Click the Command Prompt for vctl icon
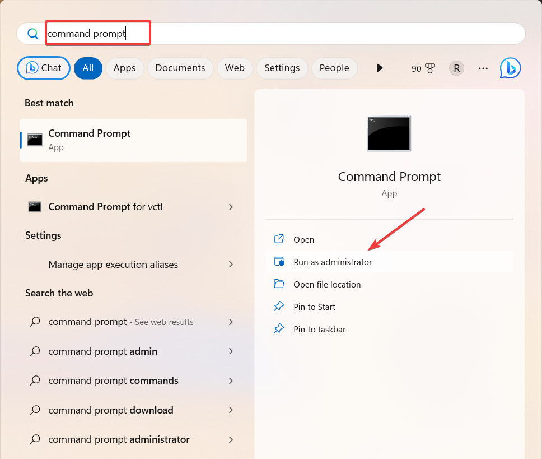Image resolution: width=542 pixels, height=459 pixels. click(35, 207)
